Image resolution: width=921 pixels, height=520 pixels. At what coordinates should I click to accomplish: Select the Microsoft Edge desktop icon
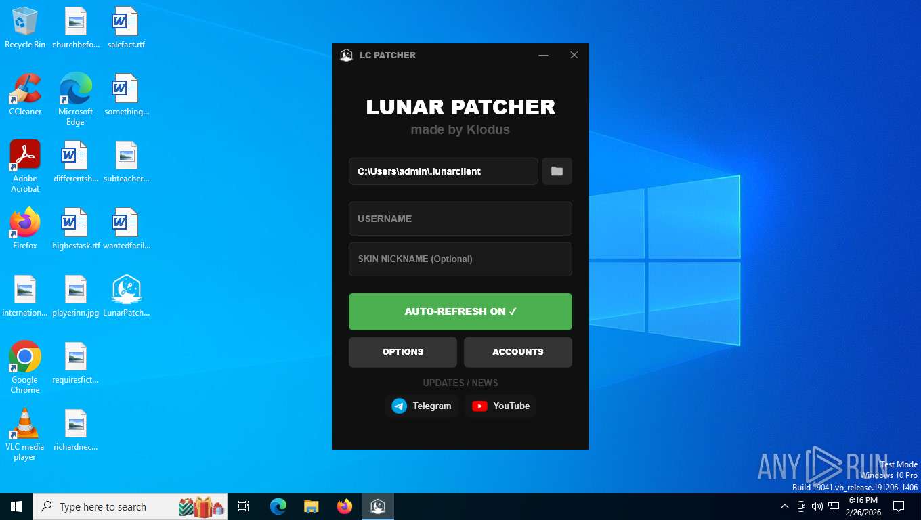pyautogui.click(x=75, y=100)
